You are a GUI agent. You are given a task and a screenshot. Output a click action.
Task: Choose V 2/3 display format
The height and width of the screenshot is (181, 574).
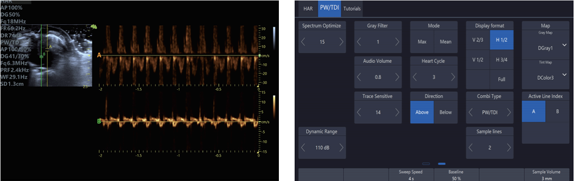pos(478,39)
